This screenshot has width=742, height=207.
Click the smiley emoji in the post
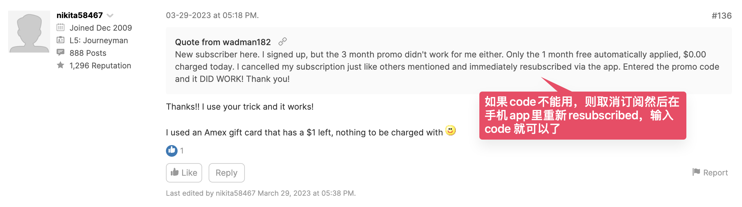tap(451, 130)
